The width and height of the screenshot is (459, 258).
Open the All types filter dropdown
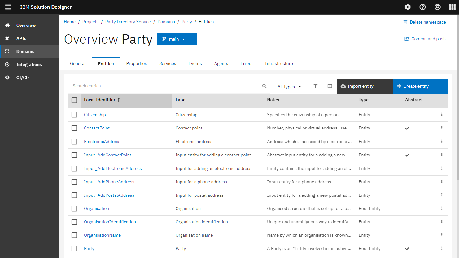click(289, 87)
